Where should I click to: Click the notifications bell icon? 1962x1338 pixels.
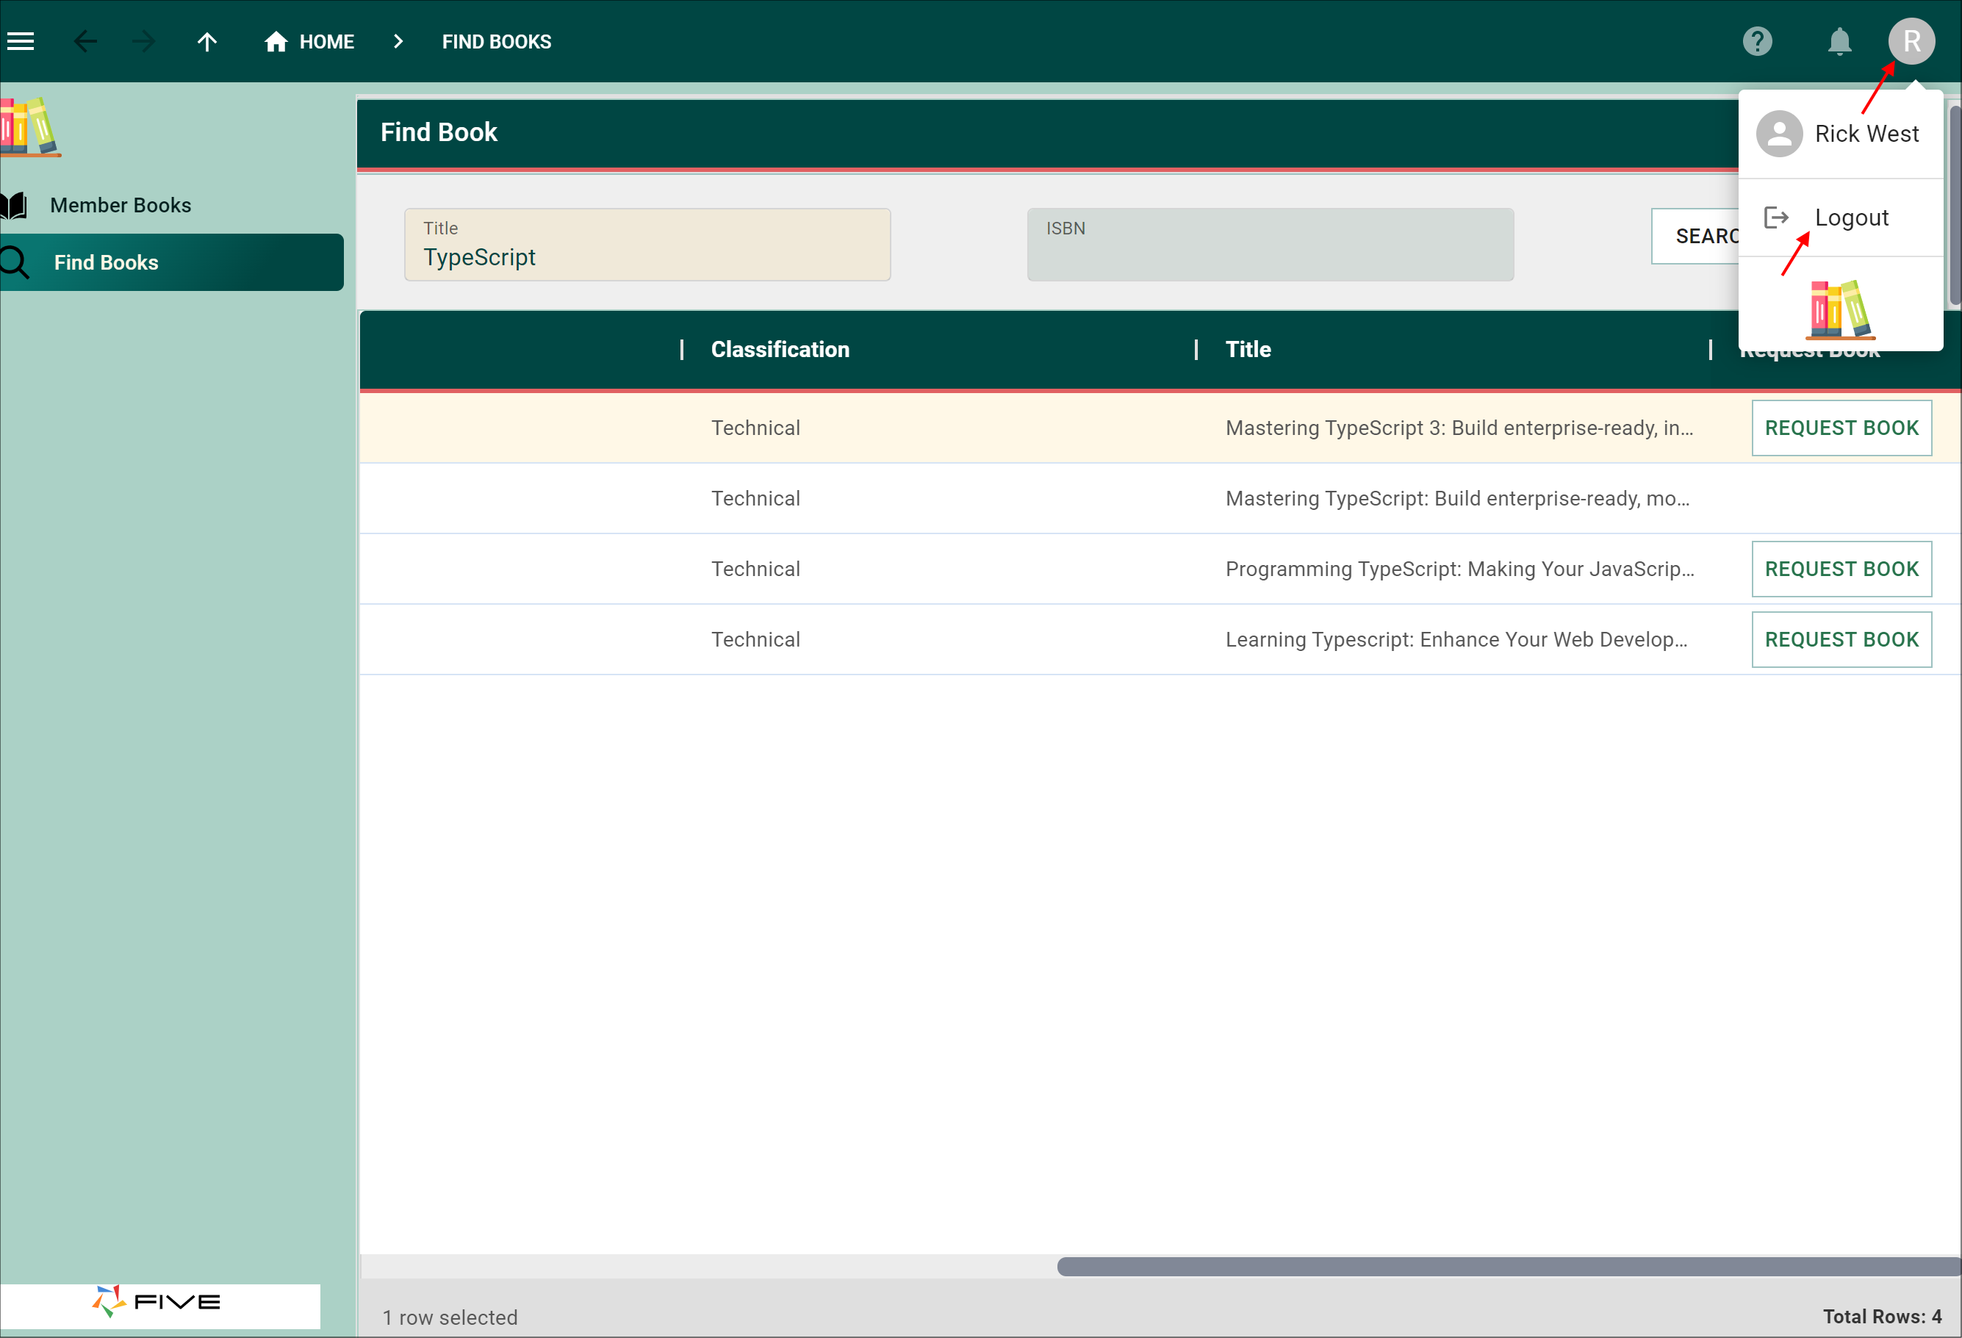(1837, 40)
